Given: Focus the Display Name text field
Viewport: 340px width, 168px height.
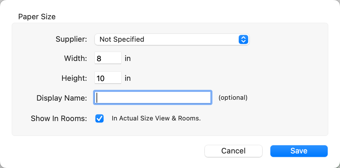Looking at the screenshot, I should (152, 98).
